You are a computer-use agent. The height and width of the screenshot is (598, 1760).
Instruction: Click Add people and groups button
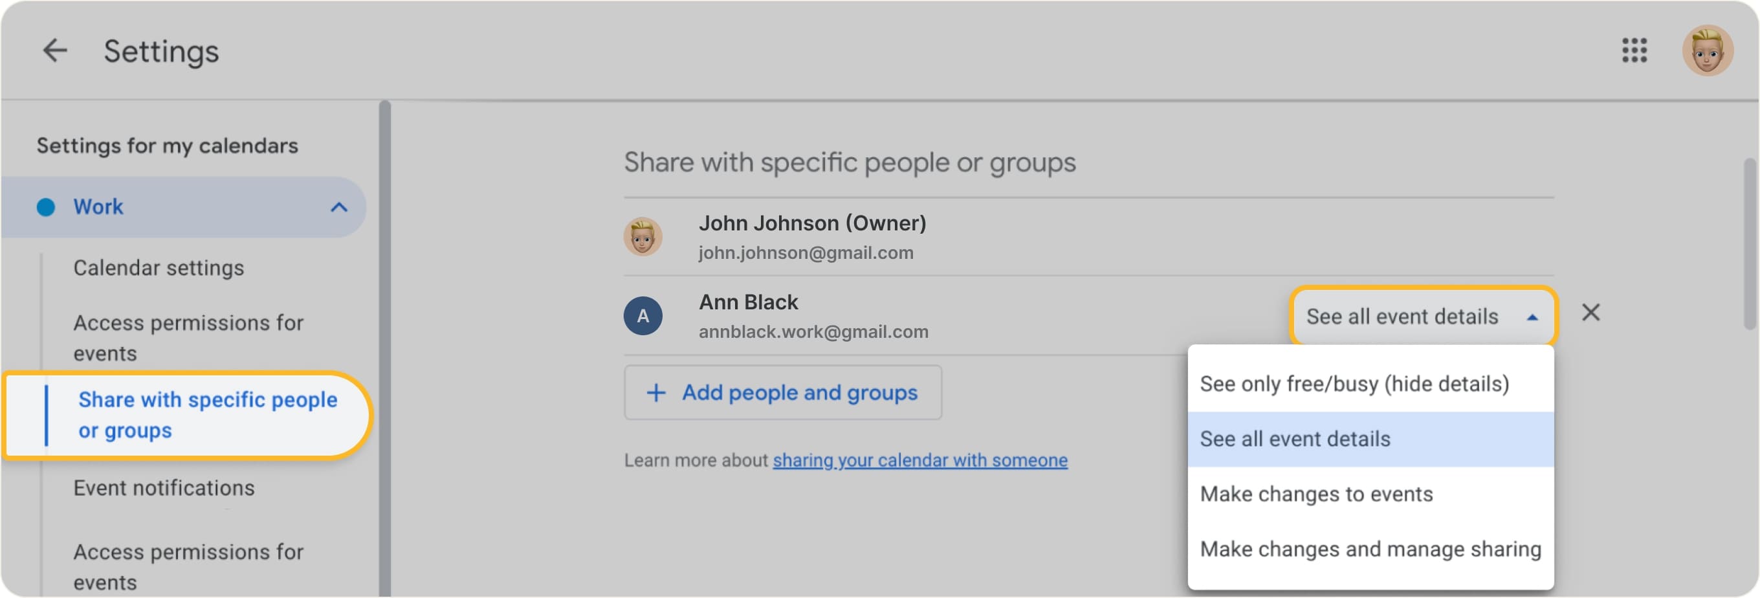point(782,393)
